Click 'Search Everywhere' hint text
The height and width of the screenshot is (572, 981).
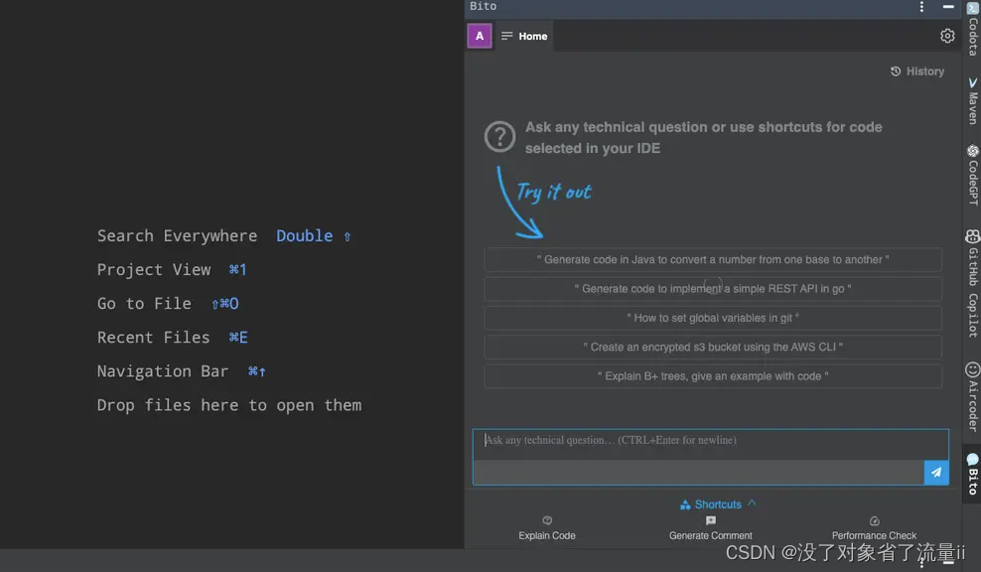(x=177, y=236)
